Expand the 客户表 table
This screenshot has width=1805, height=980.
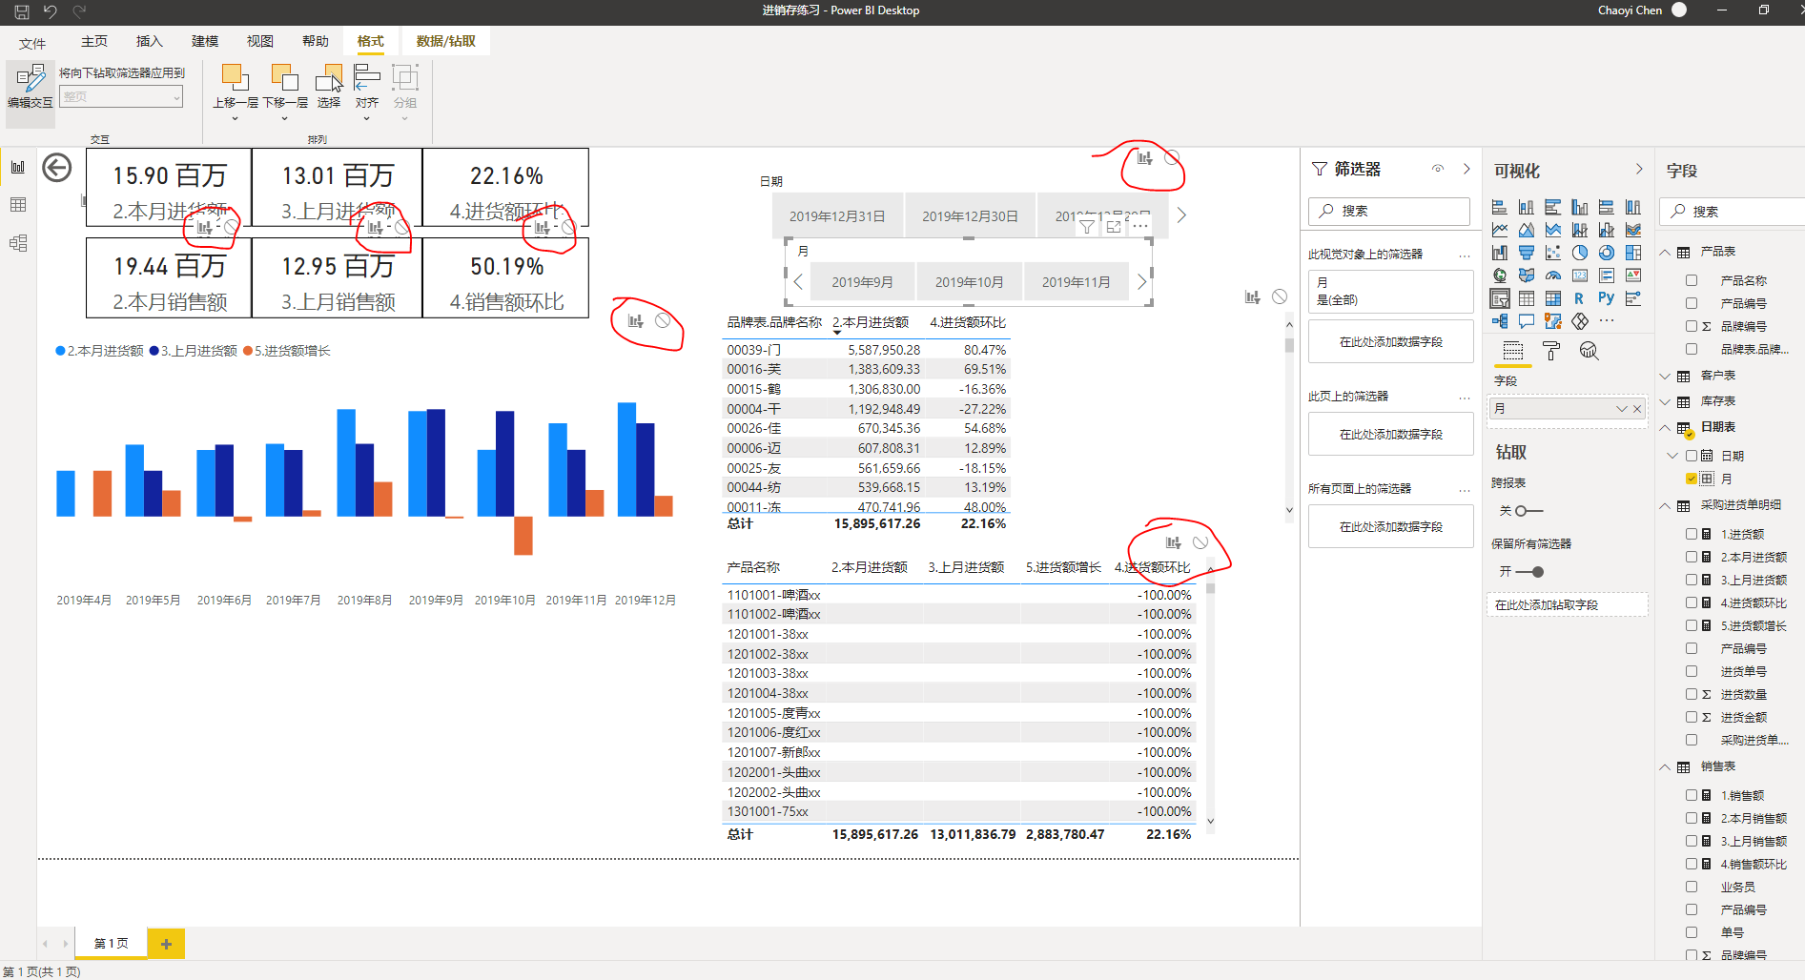pos(1665,376)
